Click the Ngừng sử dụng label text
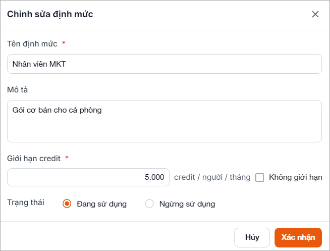 point(187,204)
